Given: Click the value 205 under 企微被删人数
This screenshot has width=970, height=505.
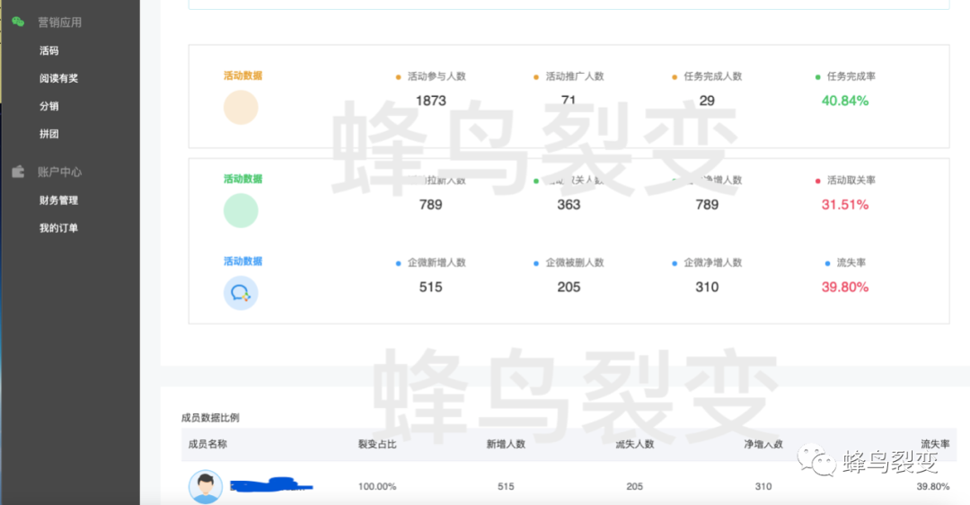Looking at the screenshot, I should [569, 287].
